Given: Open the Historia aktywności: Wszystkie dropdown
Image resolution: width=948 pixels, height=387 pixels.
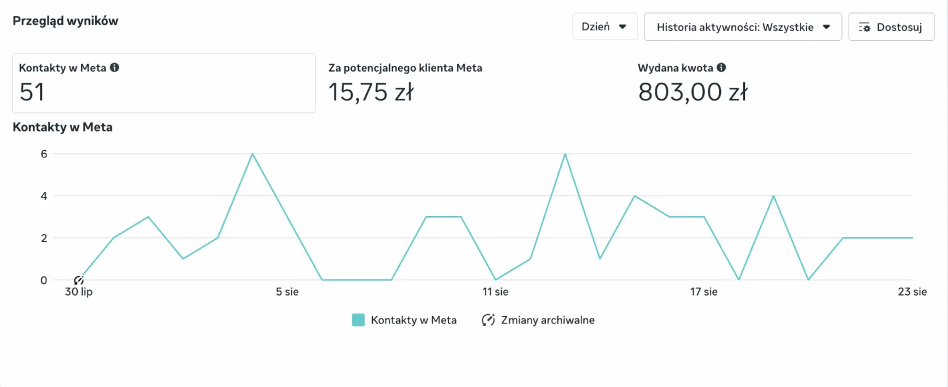Looking at the screenshot, I should [x=743, y=27].
